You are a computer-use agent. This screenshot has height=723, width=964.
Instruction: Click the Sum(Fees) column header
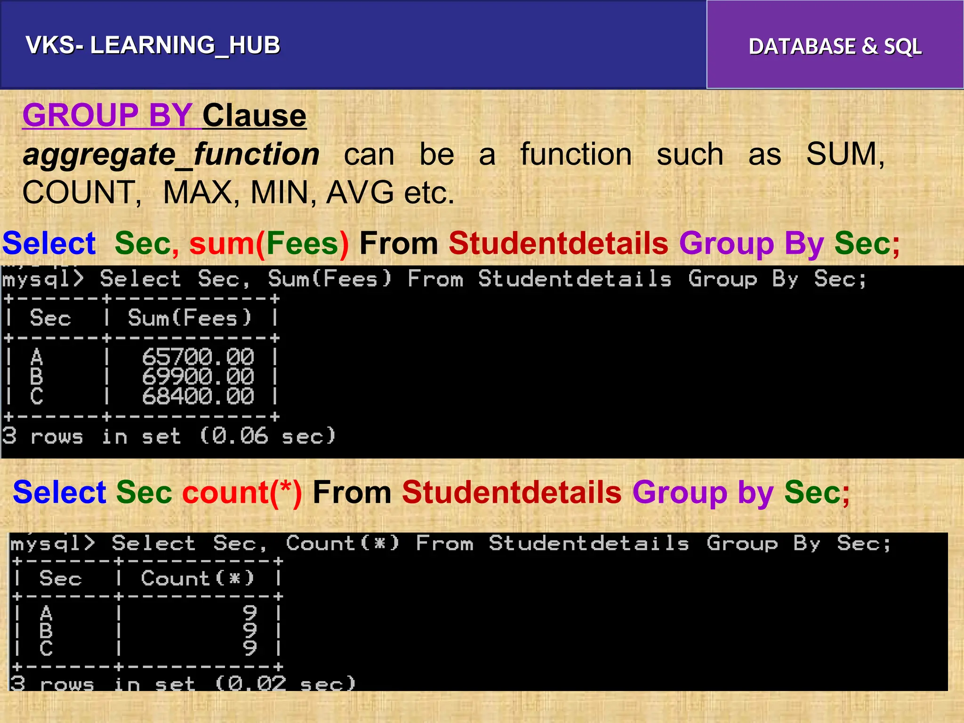tap(190, 318)
